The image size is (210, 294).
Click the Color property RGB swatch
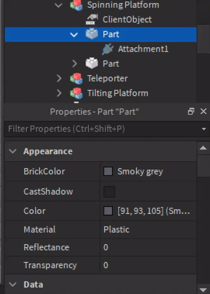(x=108, y=211)
